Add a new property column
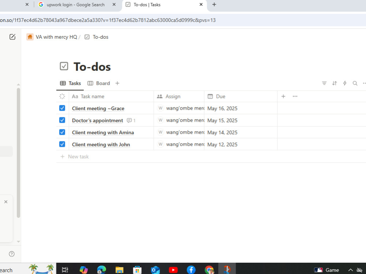Viewport: 366px width, 274px height. pyautogui.click(x=283, y=96)
